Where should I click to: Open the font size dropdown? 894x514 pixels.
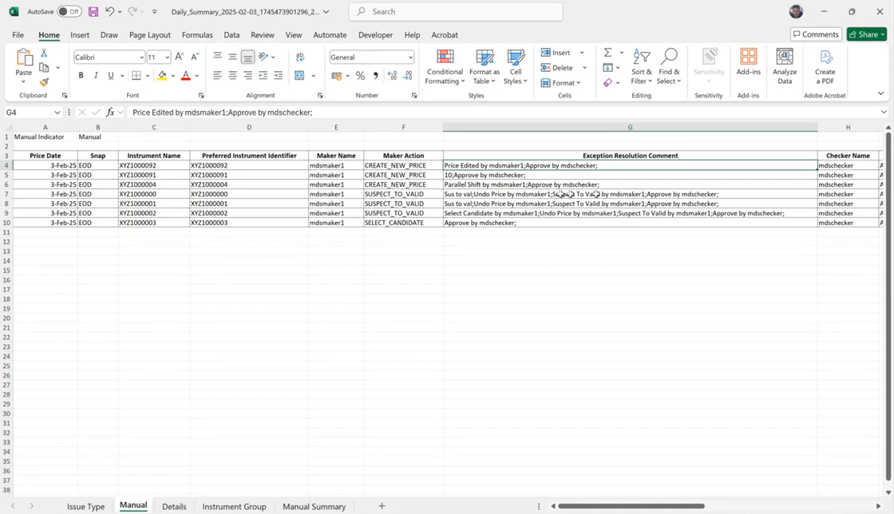[167, 57]
